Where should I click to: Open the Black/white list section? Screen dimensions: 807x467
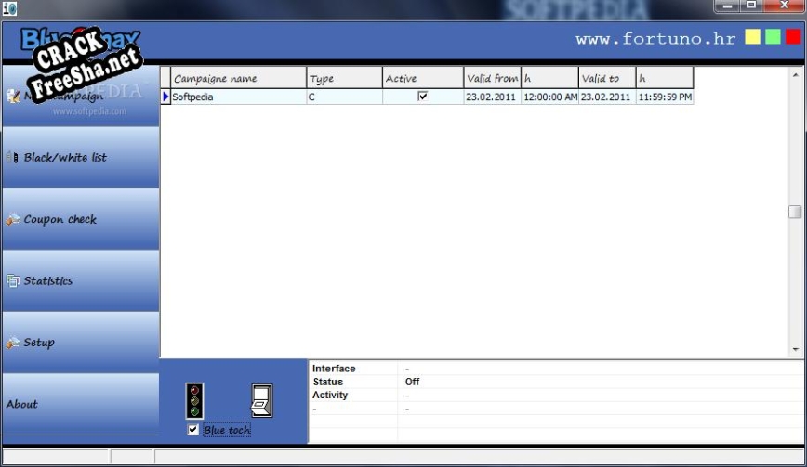click(65, 158)
